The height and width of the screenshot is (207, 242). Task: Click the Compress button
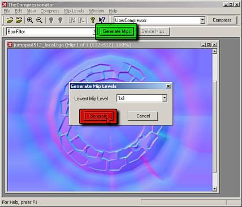tap(222, 20)
